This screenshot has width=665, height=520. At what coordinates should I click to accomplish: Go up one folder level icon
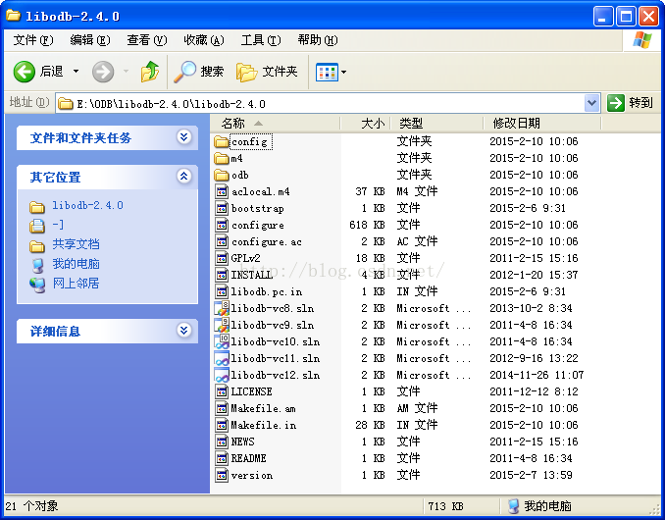(150, 72)
